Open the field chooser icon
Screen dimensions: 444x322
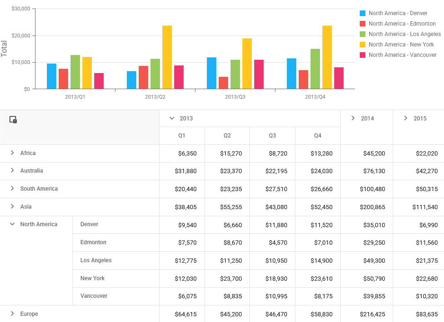click(13, 120)
